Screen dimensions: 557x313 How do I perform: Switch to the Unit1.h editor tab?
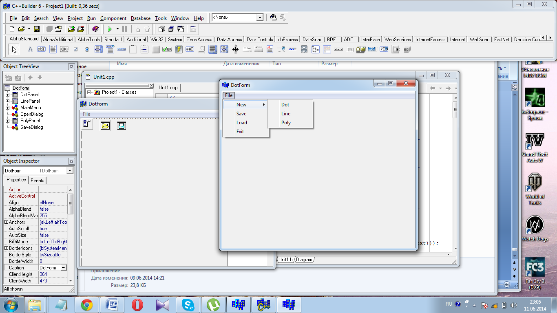tap(285, 260)
